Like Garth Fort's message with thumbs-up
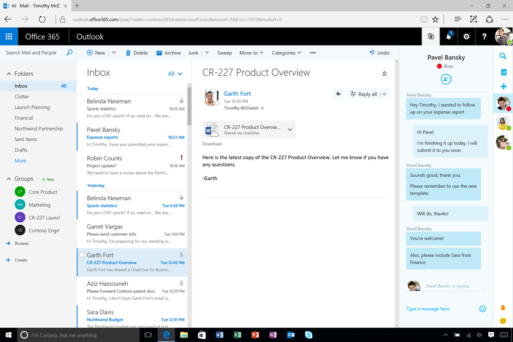 click(338, 94)
